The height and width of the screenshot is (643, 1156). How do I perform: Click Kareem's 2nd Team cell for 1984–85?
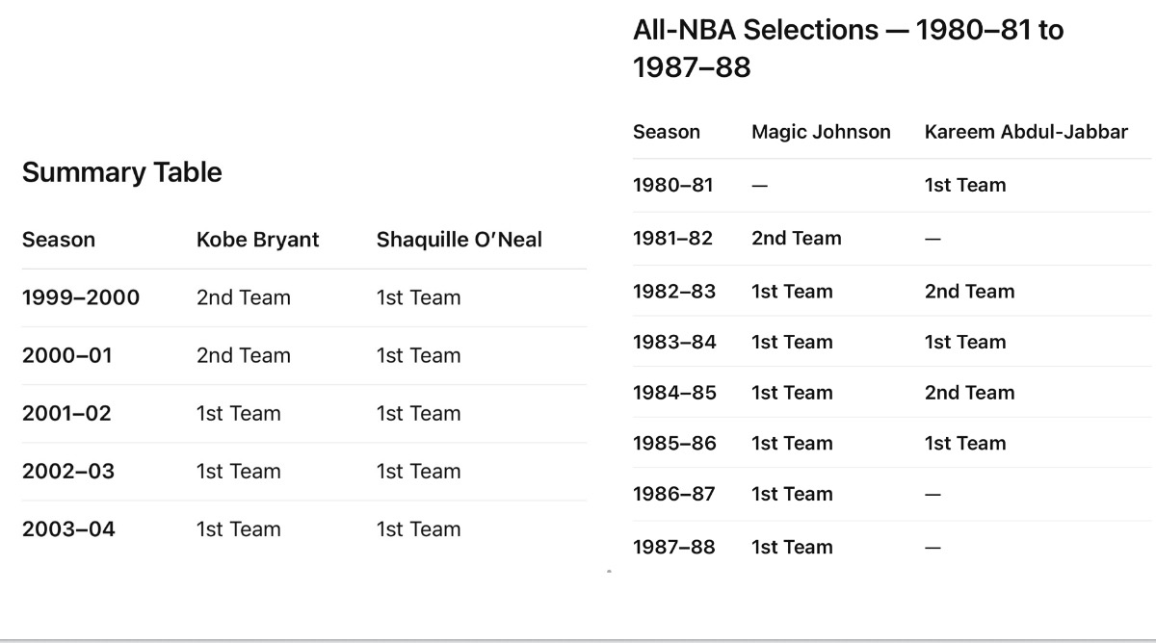pos(969,392)
